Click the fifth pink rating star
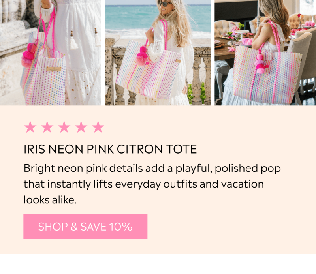316x274 pixels. click(x=98, y=127)
